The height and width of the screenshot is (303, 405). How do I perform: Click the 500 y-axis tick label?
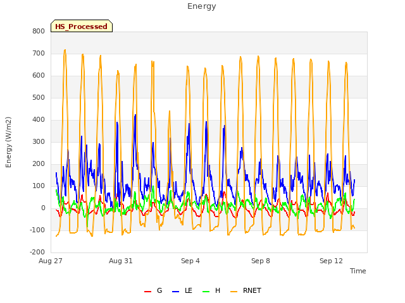click(39, 98)
